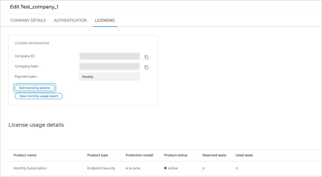Image resolution: width=322 pixels, height=177 pixels.
Task: Click the Company hash field
Action: 109,66
